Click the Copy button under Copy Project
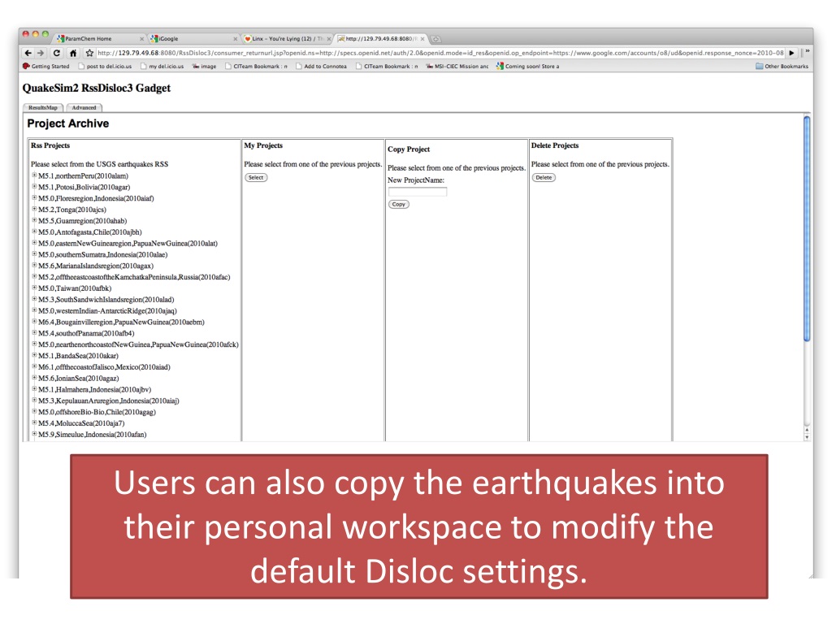The image size is (832, 624). tap(399, 204)
